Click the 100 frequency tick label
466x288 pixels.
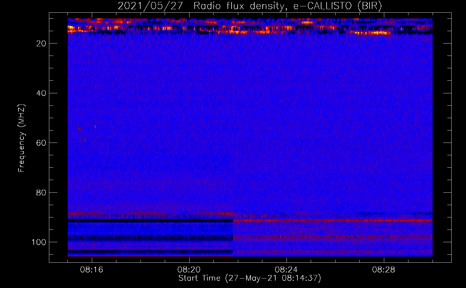click(39, 242)
